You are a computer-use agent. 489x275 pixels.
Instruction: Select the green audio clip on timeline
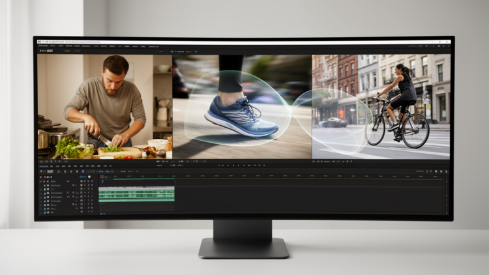137,195
